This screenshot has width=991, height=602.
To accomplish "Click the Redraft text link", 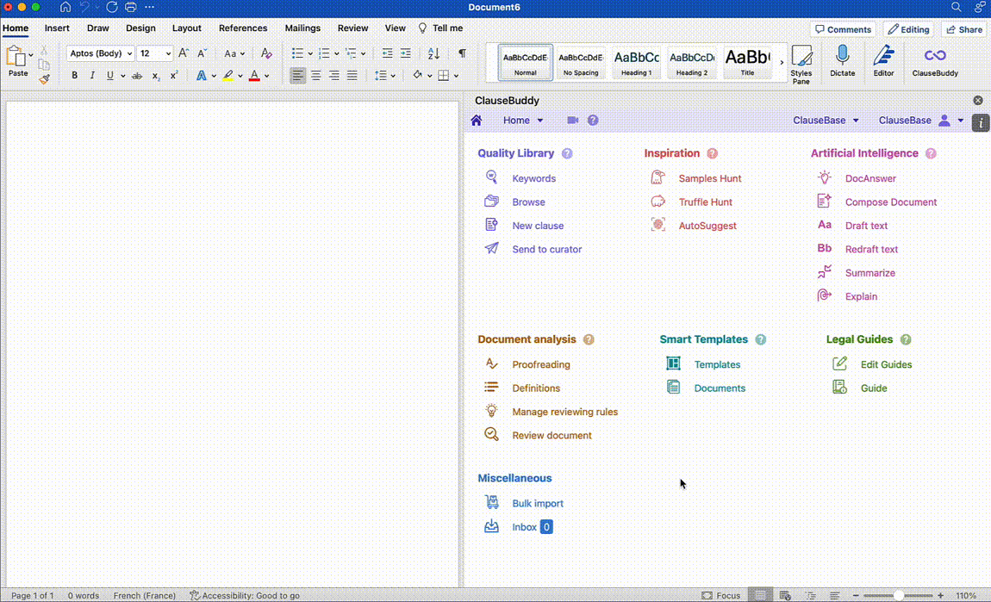I will 871,249.
